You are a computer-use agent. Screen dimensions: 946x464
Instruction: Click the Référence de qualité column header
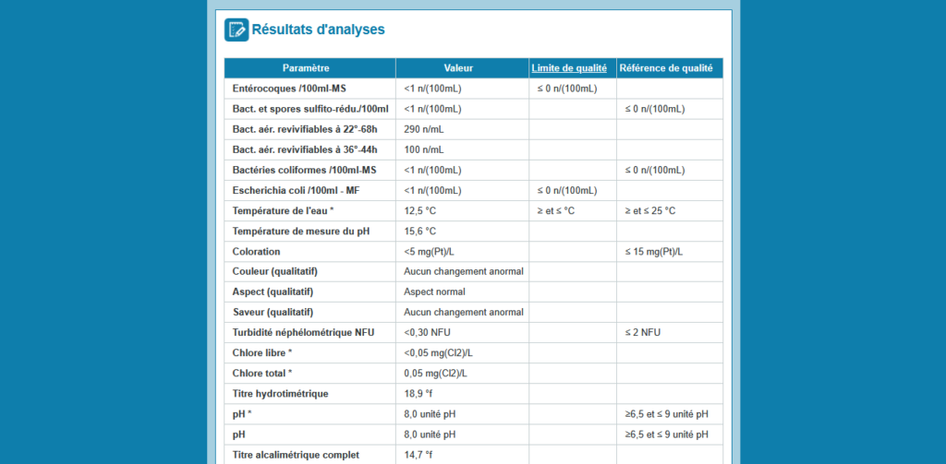point(666,68)
